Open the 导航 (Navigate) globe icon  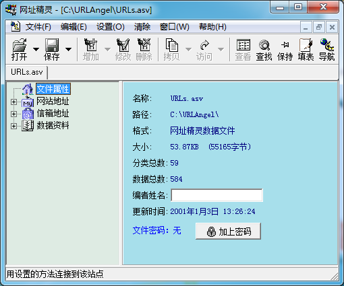coord(326,50)
